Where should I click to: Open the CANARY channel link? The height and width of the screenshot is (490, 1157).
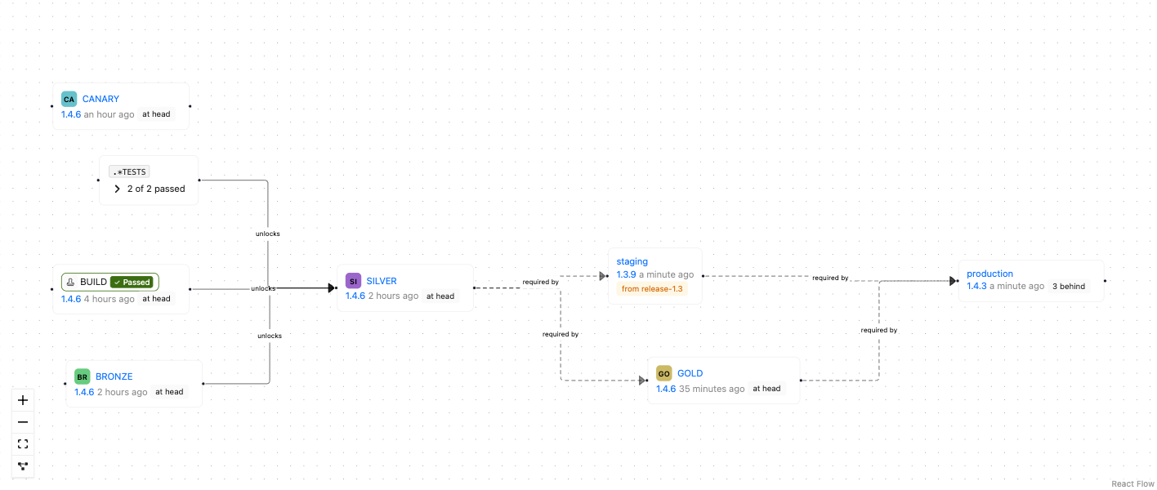coord(101,99)
